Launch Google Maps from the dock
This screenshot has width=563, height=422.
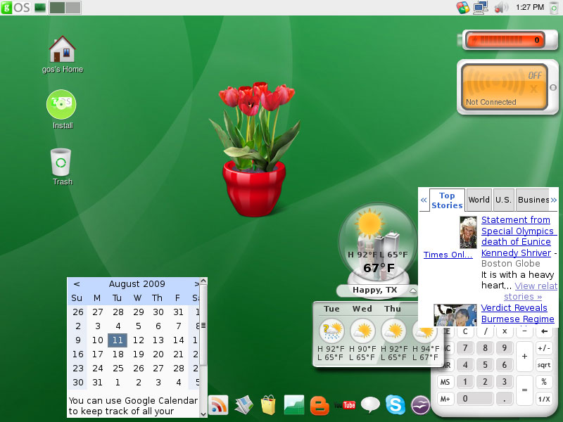pyautogui.click(x=243, y=404)
